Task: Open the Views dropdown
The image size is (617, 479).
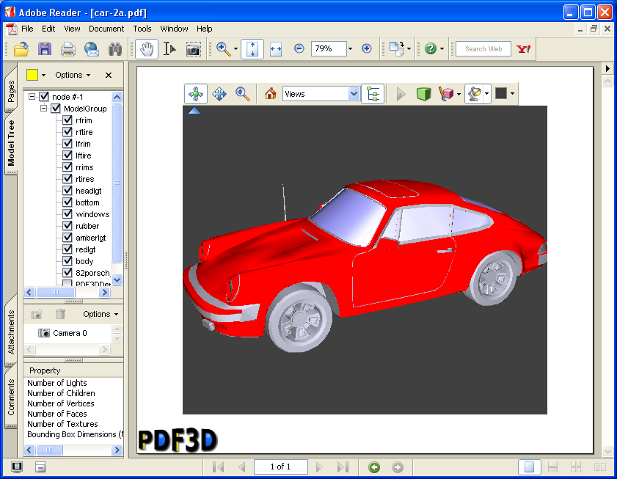Action: 354,94
